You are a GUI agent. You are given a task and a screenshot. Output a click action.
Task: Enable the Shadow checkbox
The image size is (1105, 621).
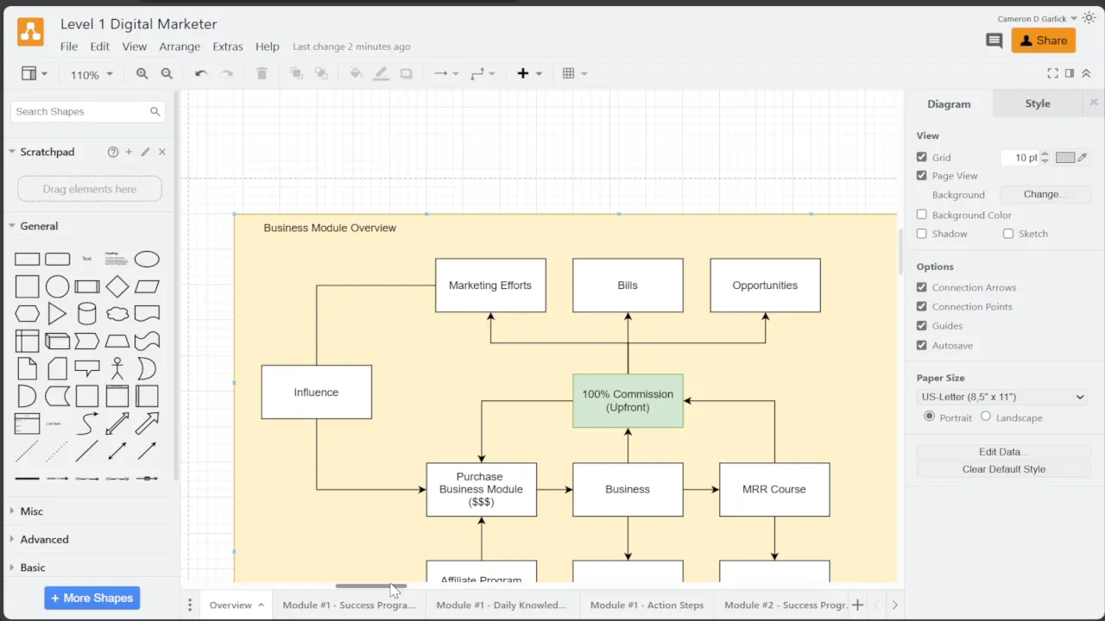(921, 234)
